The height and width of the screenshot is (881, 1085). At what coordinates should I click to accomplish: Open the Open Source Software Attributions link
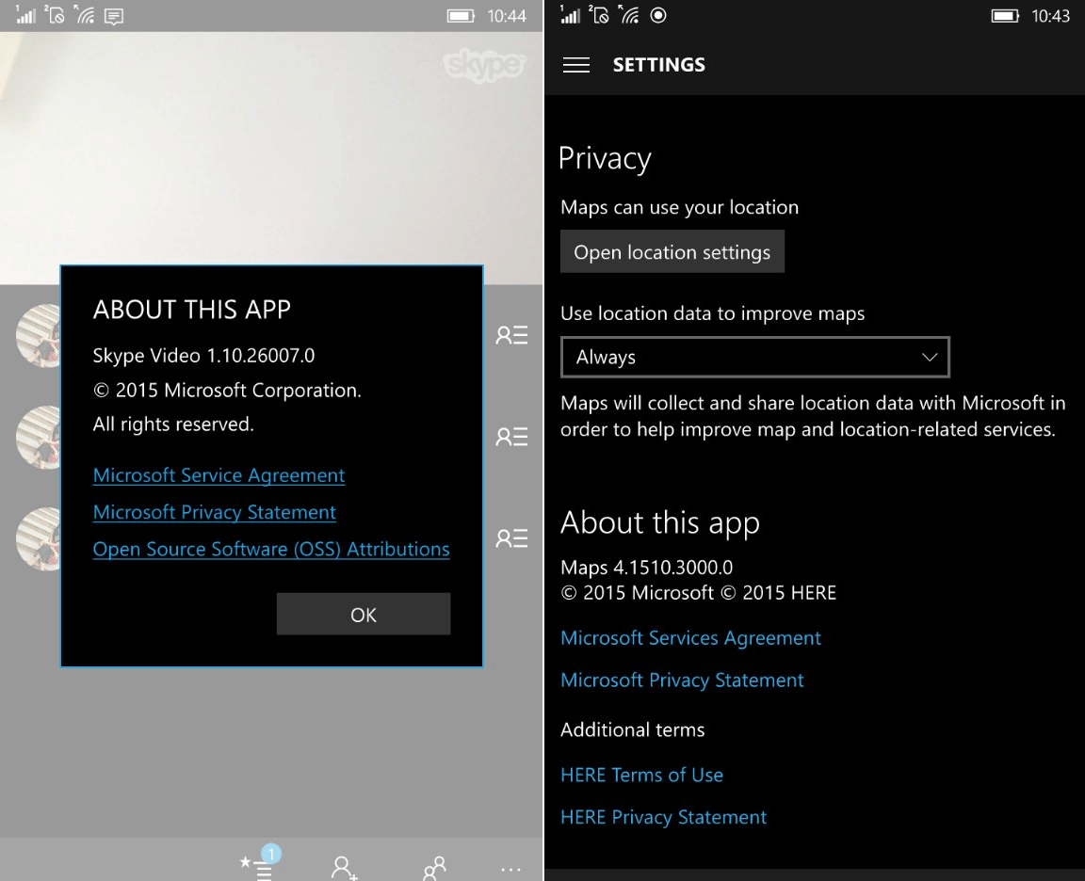click(271, 549)
